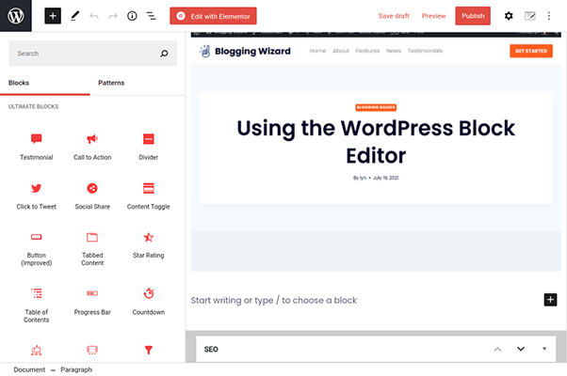The width and height of the screenshot is (567, 376).
Task: Insert the Content Toggle block
Action: 148,196
